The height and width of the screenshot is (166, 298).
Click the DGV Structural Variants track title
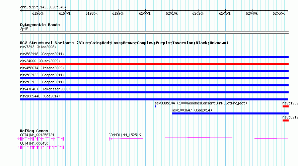coord(124,43)
